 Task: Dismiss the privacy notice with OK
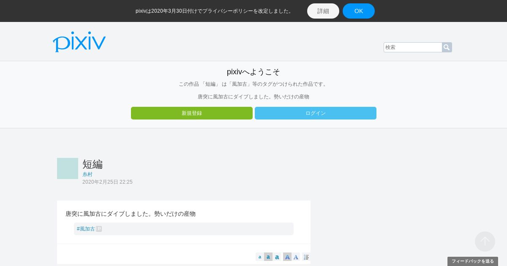point(359,11)
